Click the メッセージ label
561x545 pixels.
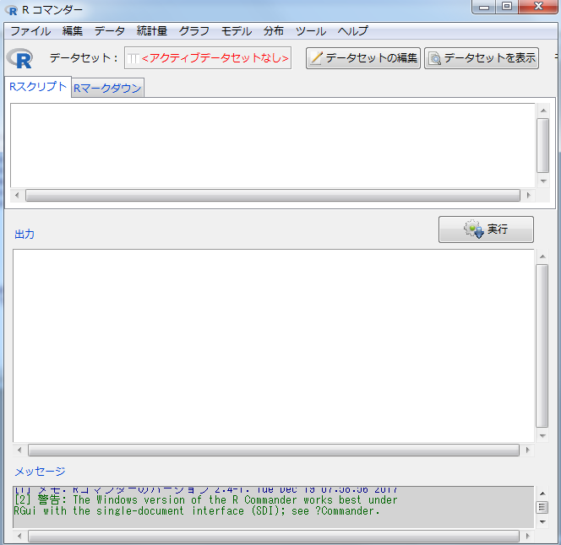(x=40, y=472)
